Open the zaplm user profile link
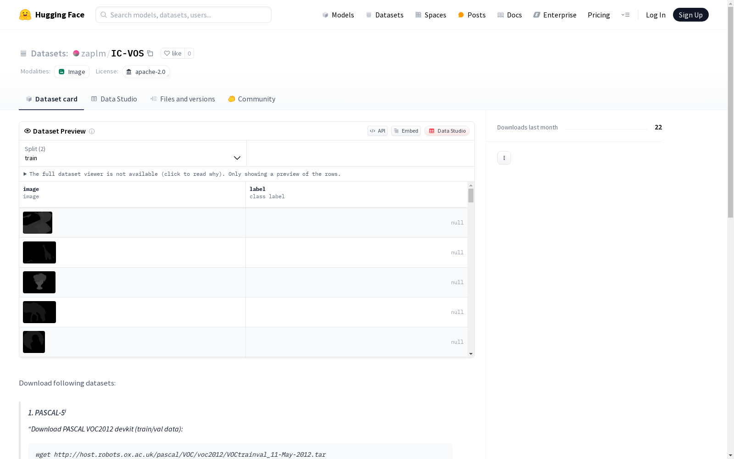 tap(94, 53)
